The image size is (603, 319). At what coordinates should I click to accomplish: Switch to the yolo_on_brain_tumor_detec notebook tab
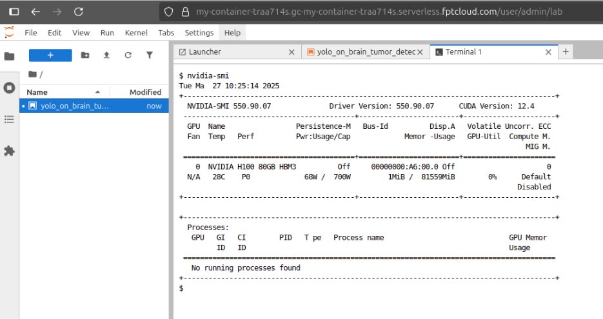click(x=365, y=52)
